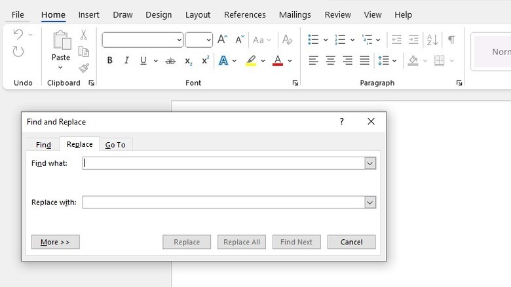This screenshot has height=287, width=511.
Task: Click the Center align icon
Action: tap(331, 61)
